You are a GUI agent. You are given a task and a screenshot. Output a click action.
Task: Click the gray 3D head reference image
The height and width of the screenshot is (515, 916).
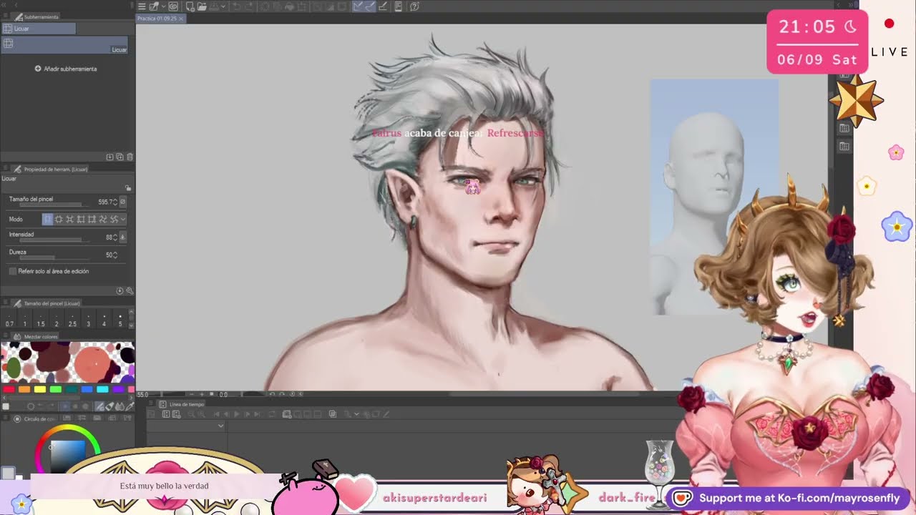pos(714,197)
